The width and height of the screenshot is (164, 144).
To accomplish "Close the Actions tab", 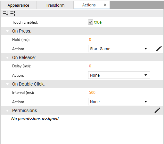I will click(105, 5).
